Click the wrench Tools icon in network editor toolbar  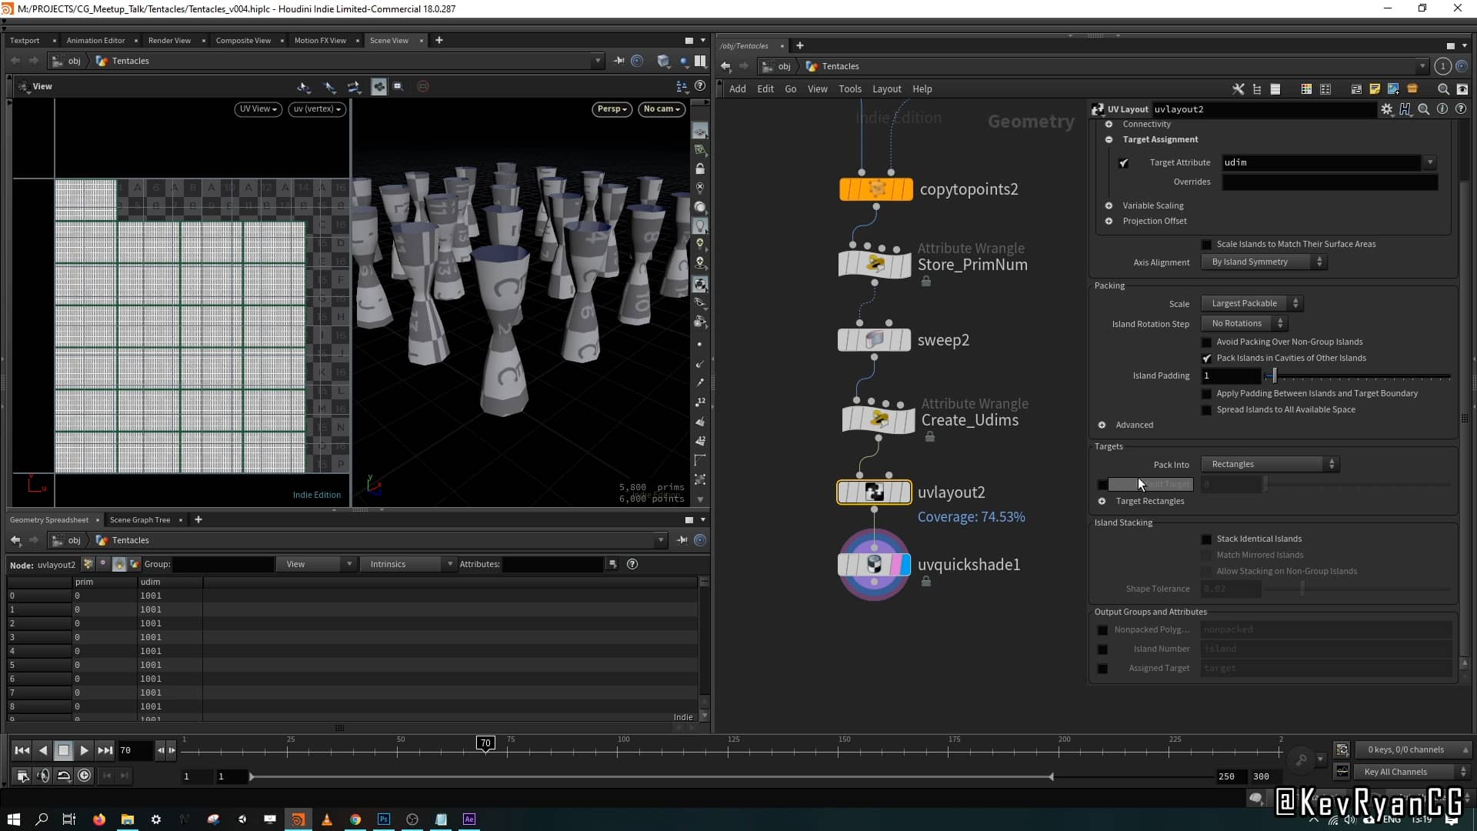click(1239, 89)
